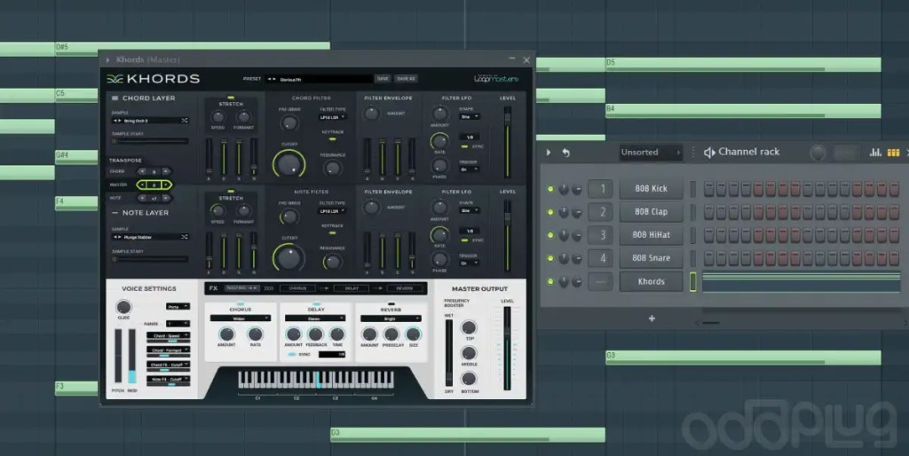This screenshot has height=456, width=909.
Task: Click the Master Output Bottom knob
Action: click(469, 379)
